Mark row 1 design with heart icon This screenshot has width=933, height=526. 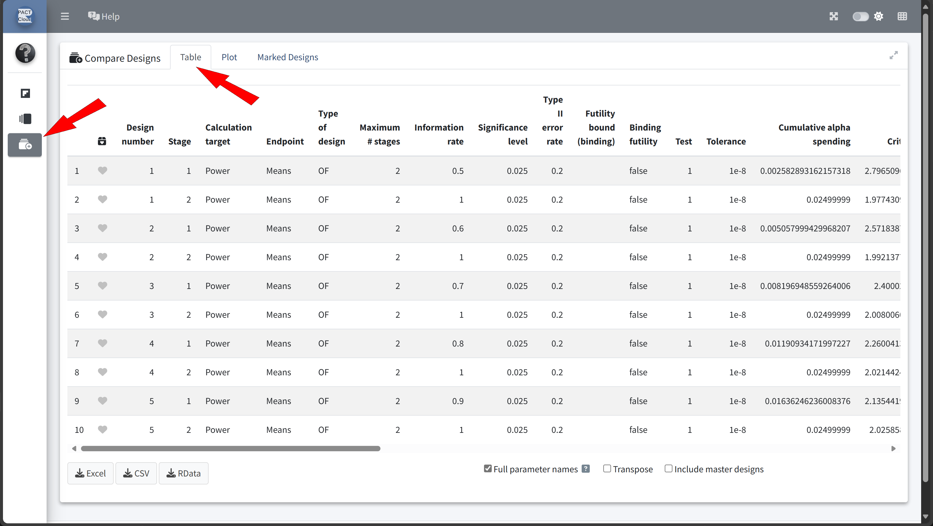point(102,171)
